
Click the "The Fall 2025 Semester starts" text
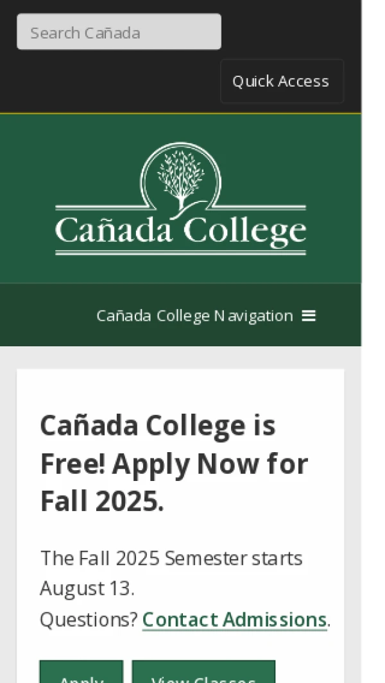pyautogui.click(x=171, y=558)
